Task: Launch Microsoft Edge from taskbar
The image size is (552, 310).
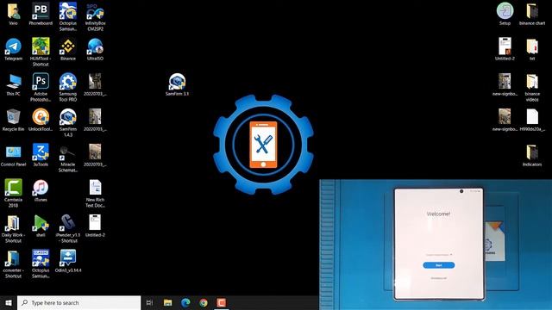Action: tap(185, 302)
